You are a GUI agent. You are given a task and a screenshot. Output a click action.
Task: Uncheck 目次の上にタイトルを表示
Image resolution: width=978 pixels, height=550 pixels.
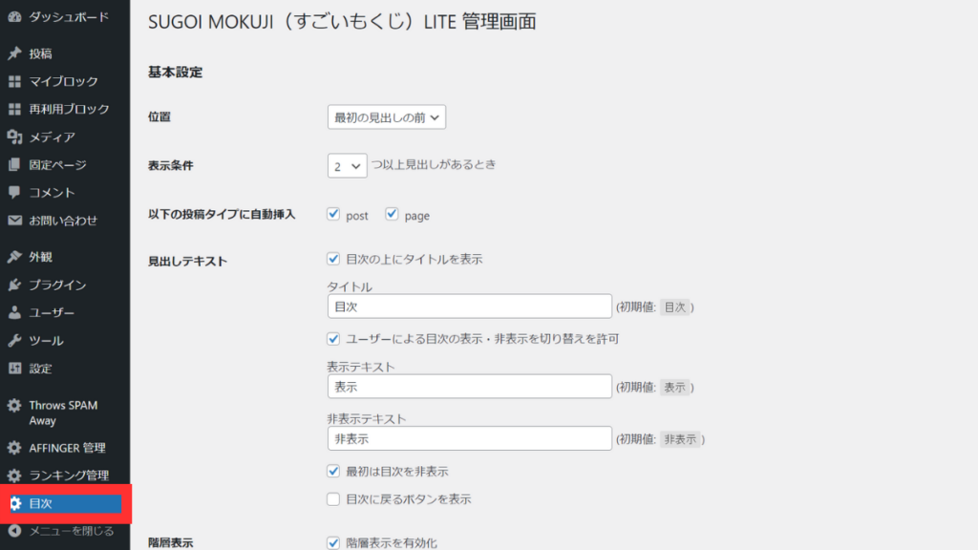pos(333,259)
